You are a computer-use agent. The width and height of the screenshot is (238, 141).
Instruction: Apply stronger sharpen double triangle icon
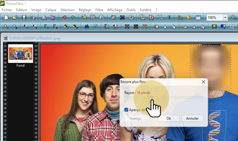coord(203,27)
